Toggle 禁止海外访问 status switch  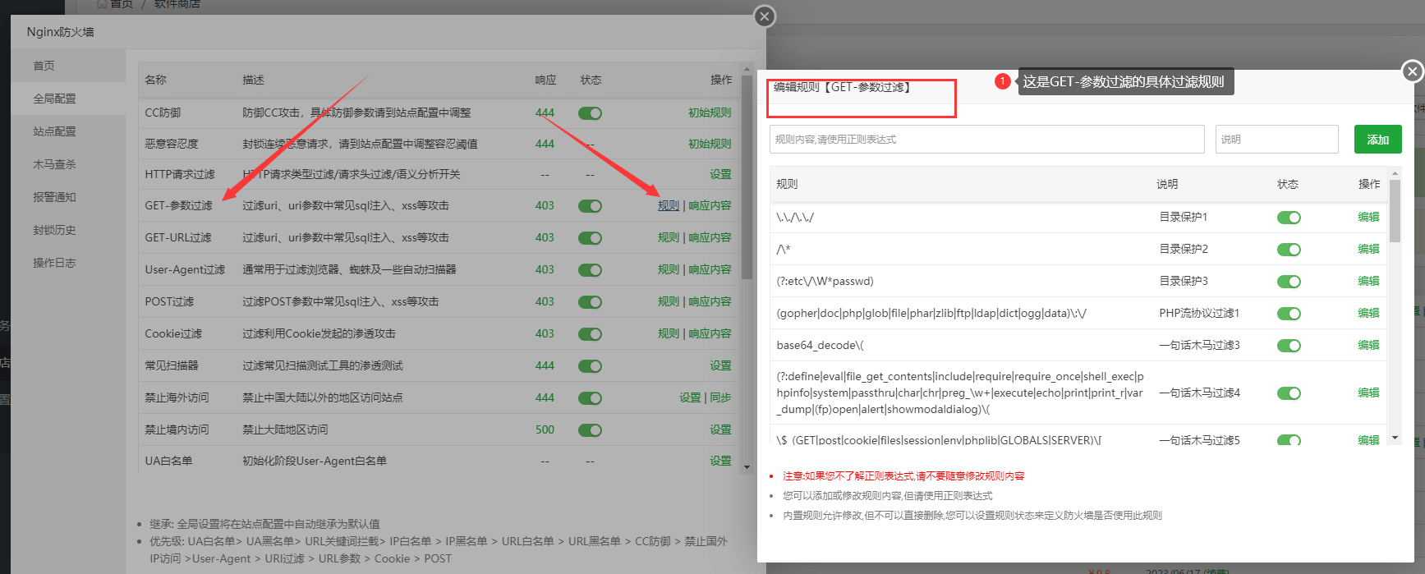tap(590, 398)
